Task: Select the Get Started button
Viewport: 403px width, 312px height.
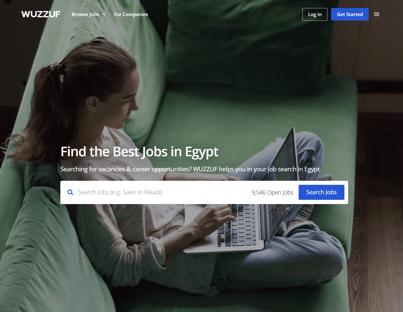Action: tap(350, 14)
